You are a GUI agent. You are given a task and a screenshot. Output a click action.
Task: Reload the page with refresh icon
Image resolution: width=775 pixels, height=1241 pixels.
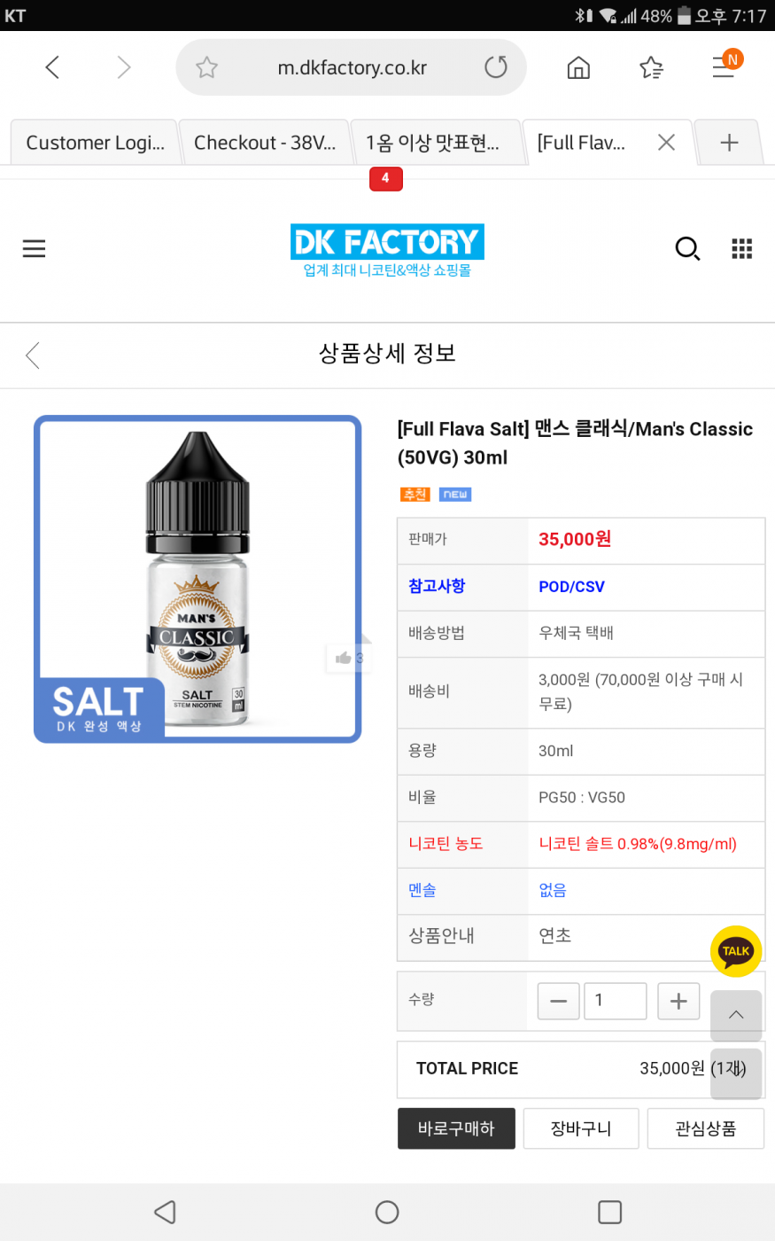click(x=496, y=67)
